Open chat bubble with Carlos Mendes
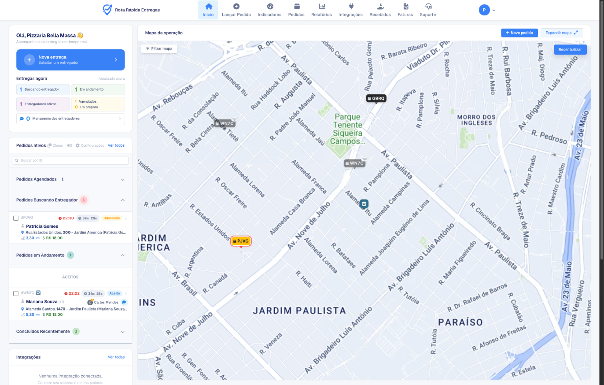The width and height of the screenshot is (604, 385). pos(124,302)
